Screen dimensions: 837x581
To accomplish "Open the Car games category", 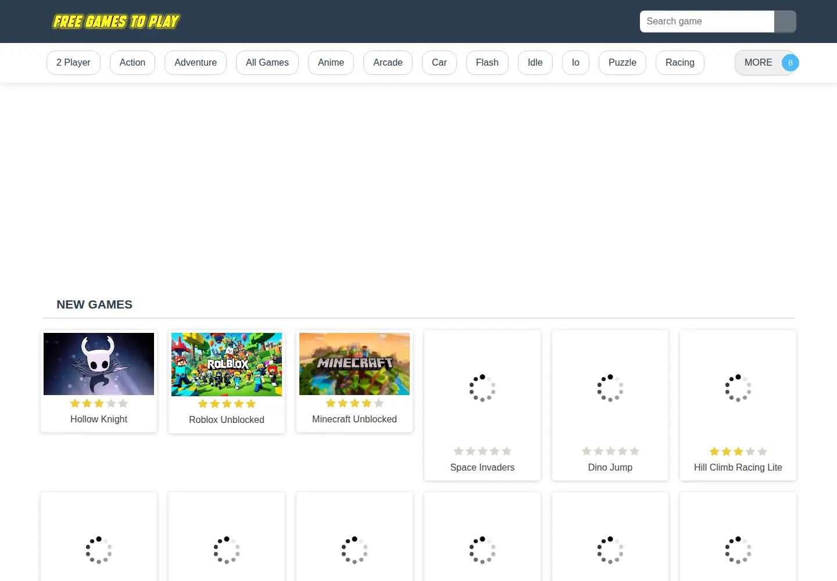I will (439, 63).
